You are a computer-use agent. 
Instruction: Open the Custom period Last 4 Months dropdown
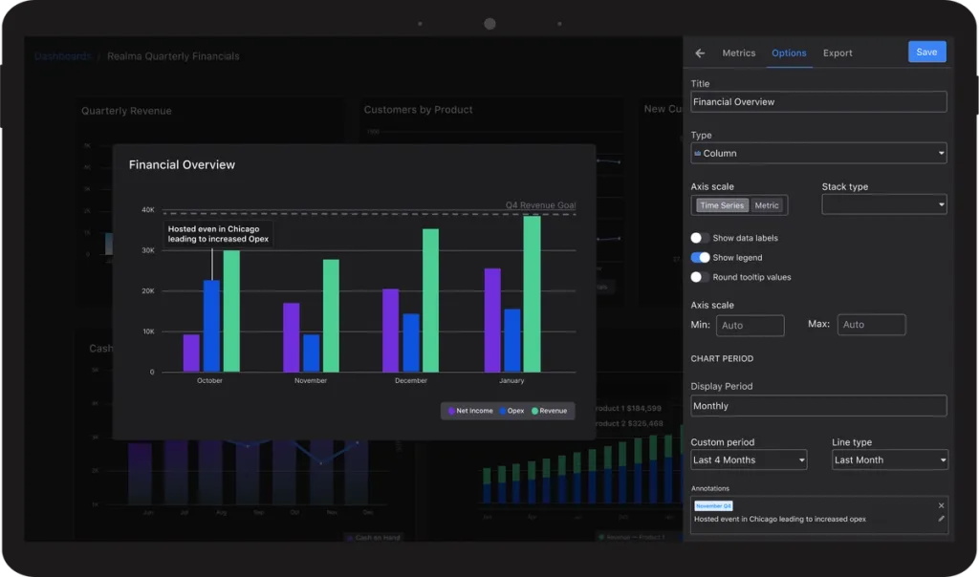coord(749,459)
